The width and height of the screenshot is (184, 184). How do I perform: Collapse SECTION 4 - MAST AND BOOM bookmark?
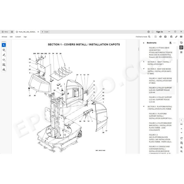pyautogui.click(x=144, y=69)
